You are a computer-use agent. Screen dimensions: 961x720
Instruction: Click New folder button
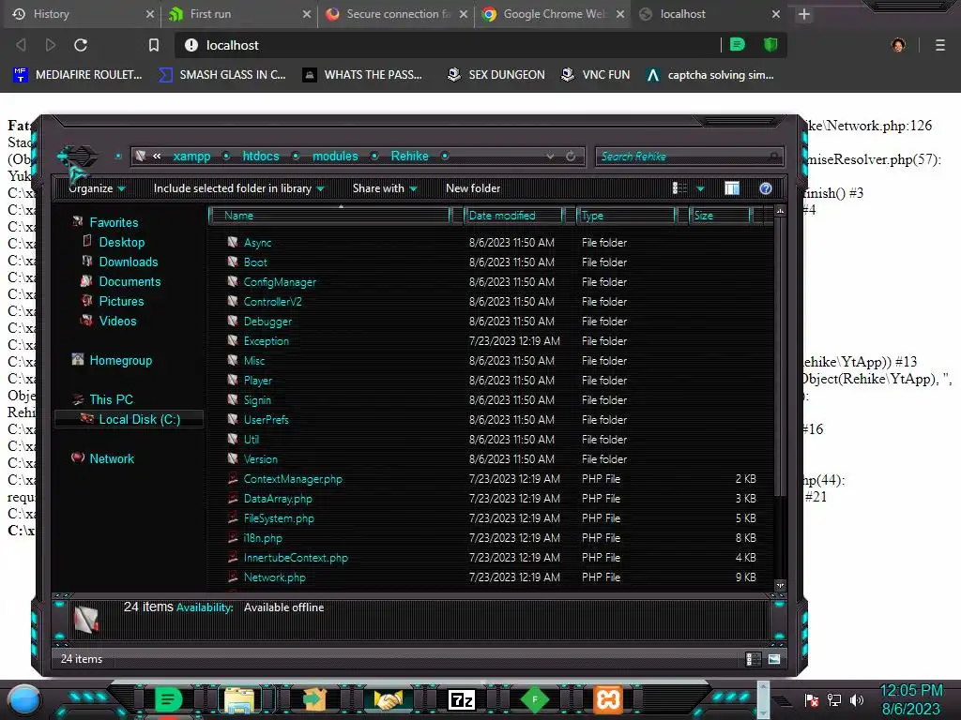point(473,188)
